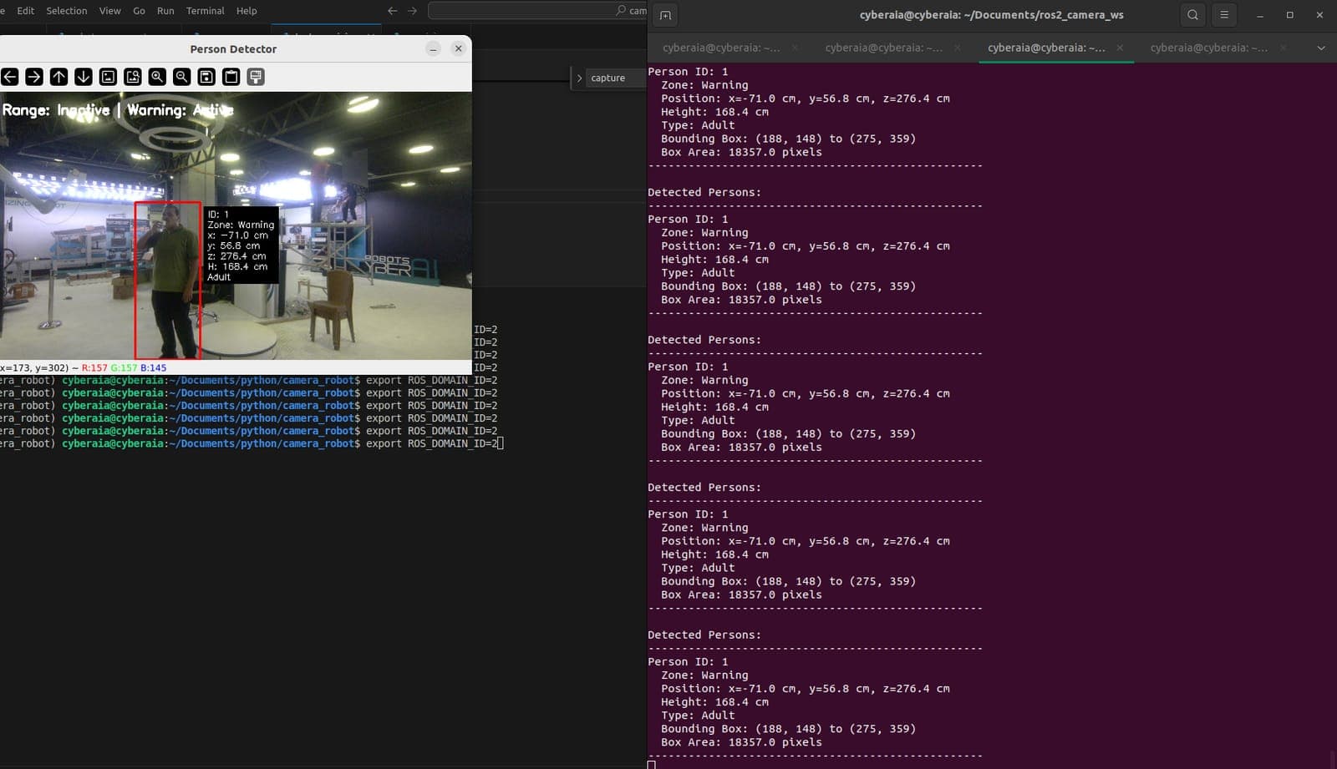Click the fit-image-to-window icon in Person Detector
The height and width of the screenshot is (769, 1337).
[133, 77]
